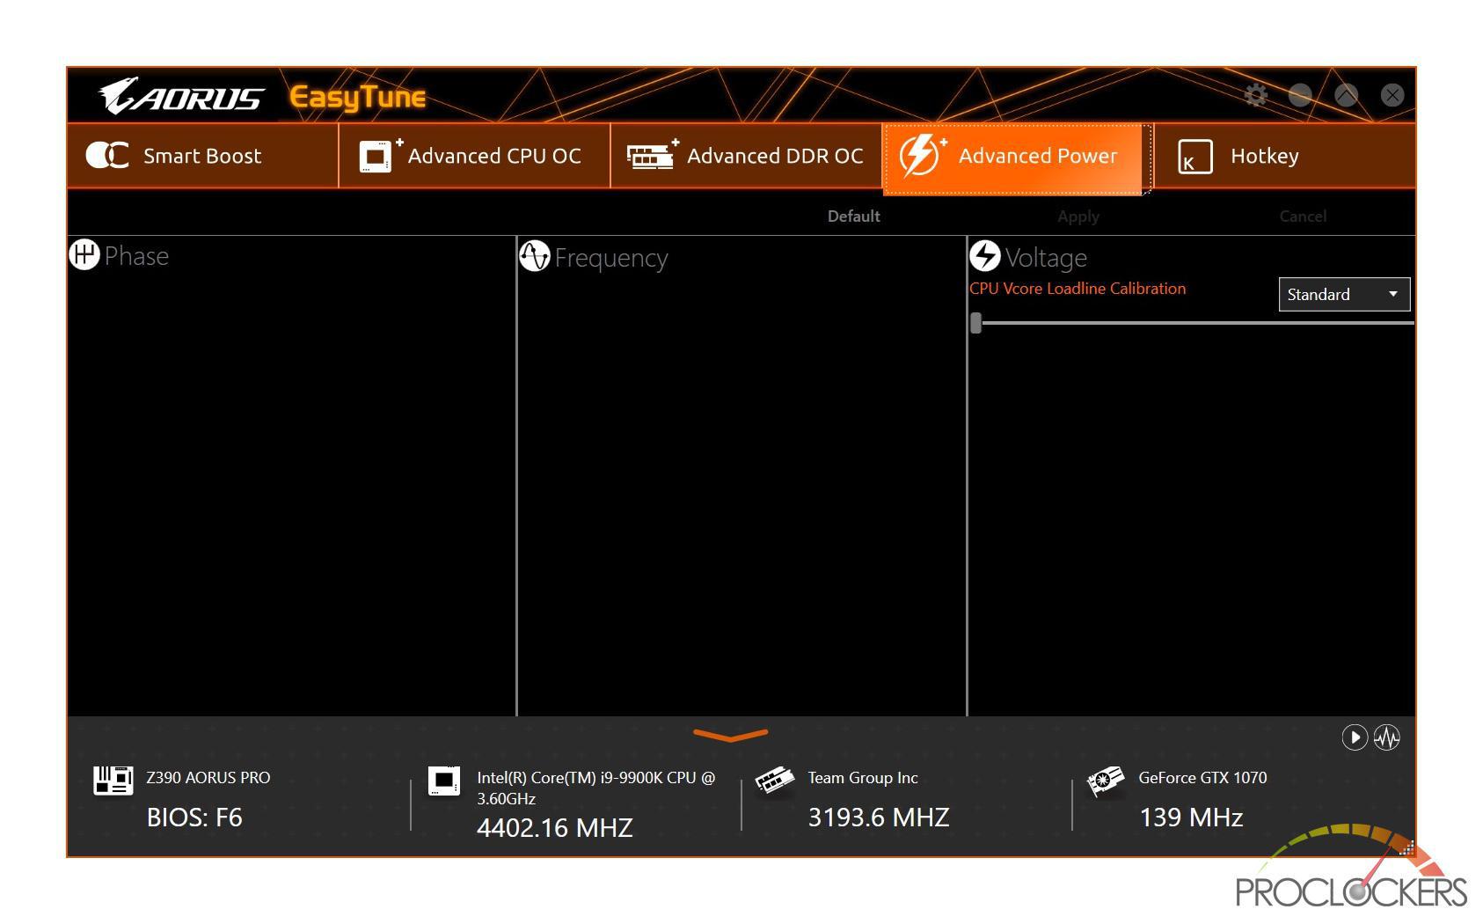Click the play button icon in info bar
The width and height of the screenshot is (1483, 924).
[1355, 737]
